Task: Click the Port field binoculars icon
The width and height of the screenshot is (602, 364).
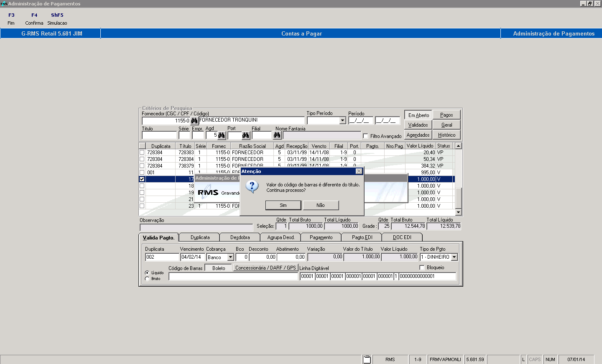Action: (x=246, y=135)
